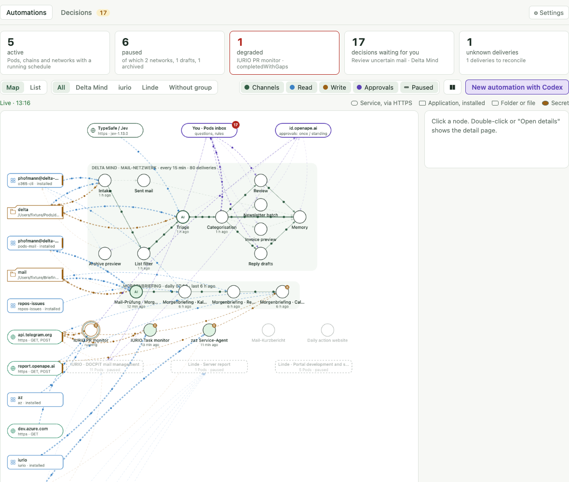Click the Morgenbriefing · Cal... pod circle
The height and width of the screenshot is (482, 569).
[282, 292]
